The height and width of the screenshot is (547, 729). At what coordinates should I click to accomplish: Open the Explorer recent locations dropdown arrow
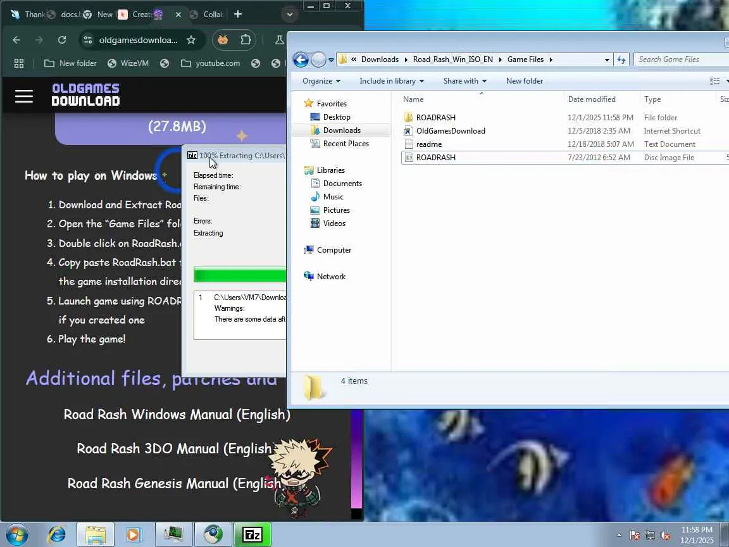tap(331, 60)
